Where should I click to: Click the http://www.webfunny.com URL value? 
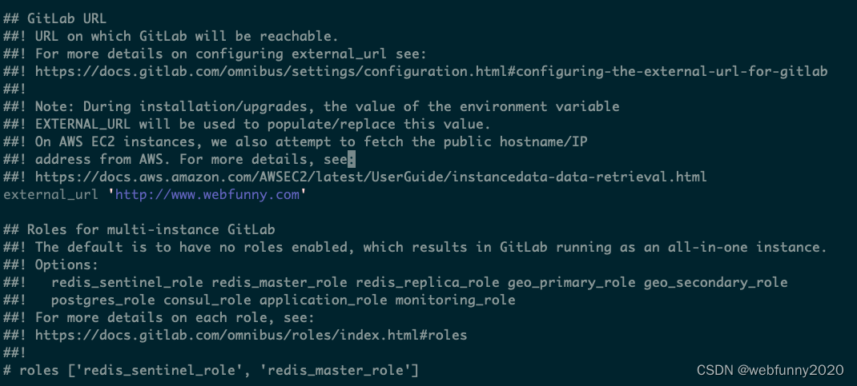click(209, 194)
